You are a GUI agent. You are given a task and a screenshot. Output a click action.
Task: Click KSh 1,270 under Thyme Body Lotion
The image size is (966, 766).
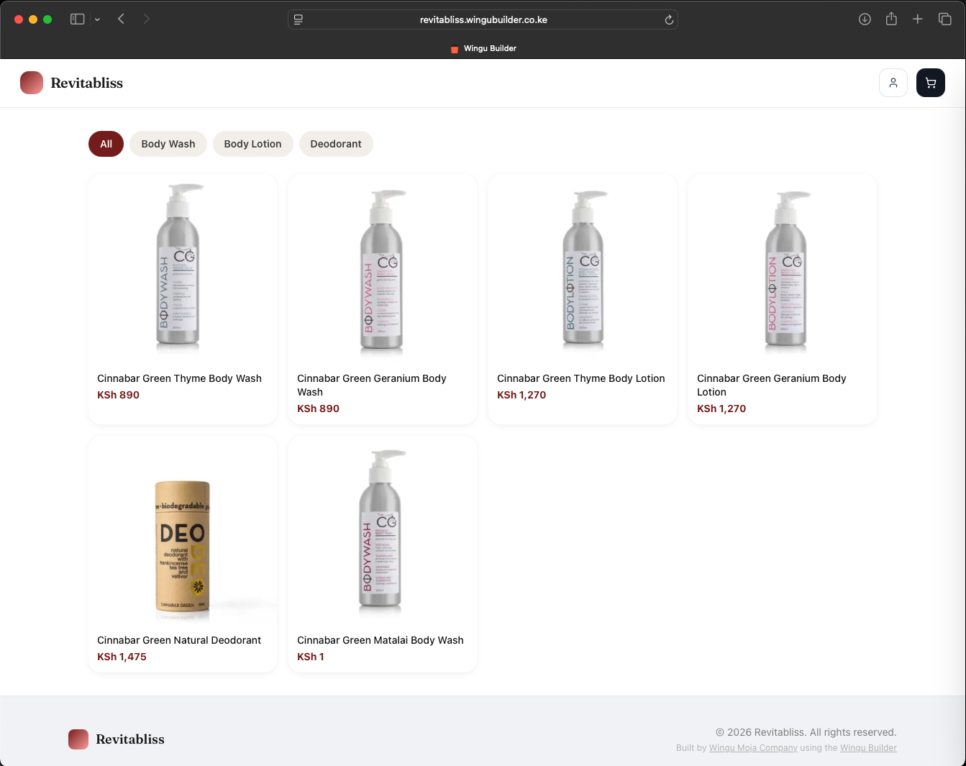coord(521,395)
